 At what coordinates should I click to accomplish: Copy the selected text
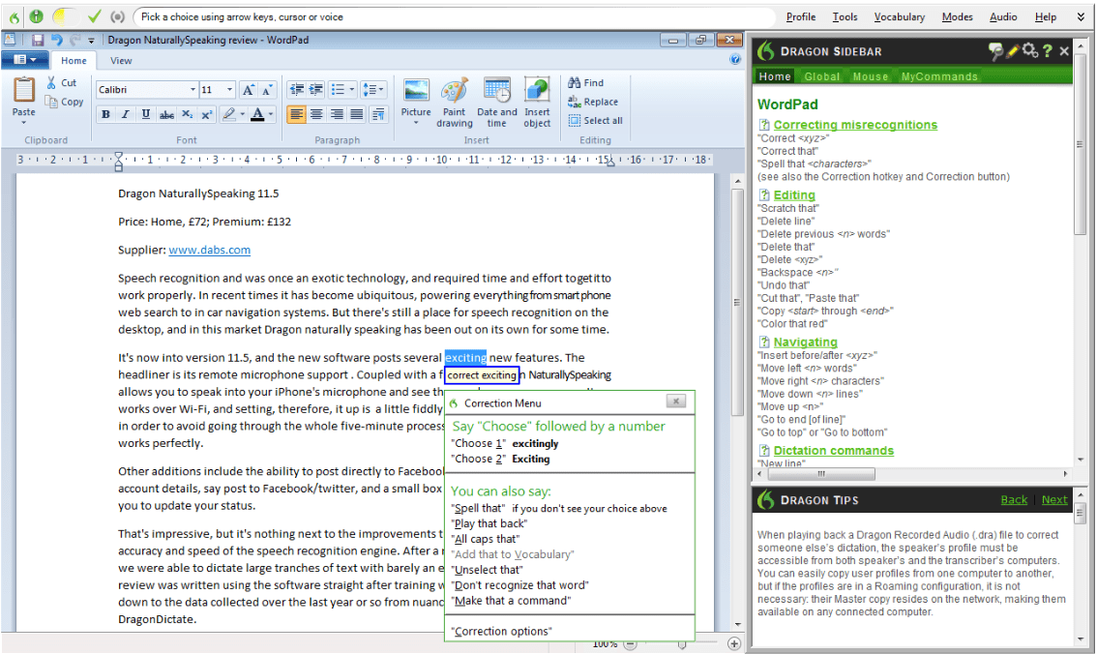tap(65, 102)
